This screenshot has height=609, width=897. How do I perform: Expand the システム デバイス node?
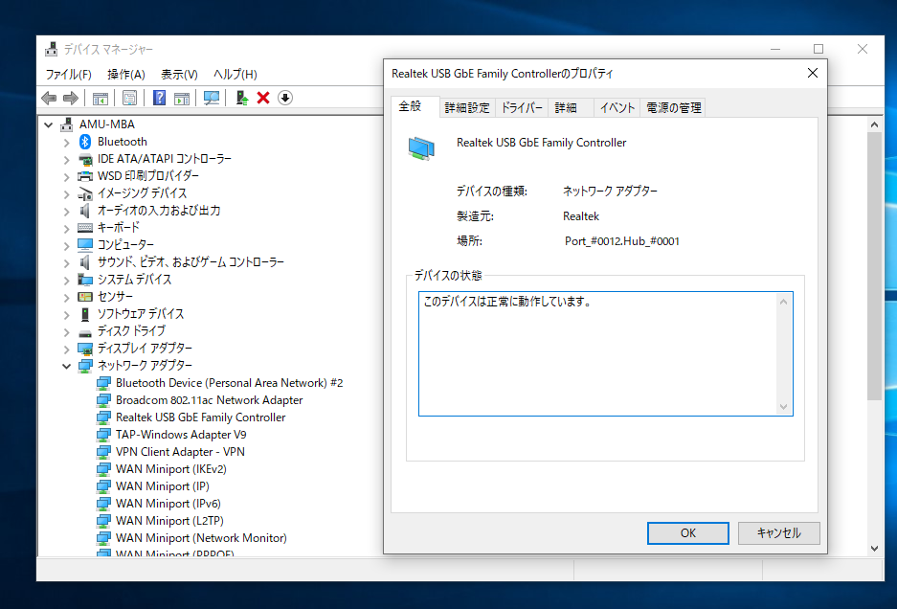(66, 280)
